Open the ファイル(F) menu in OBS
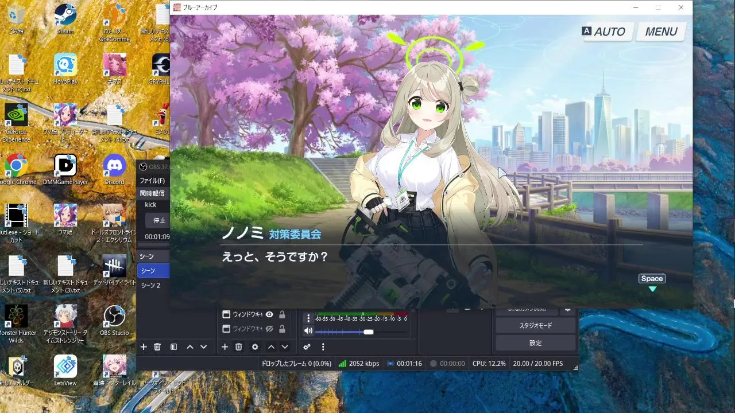The width and height of the screenshot is (735, 413). 153,181
